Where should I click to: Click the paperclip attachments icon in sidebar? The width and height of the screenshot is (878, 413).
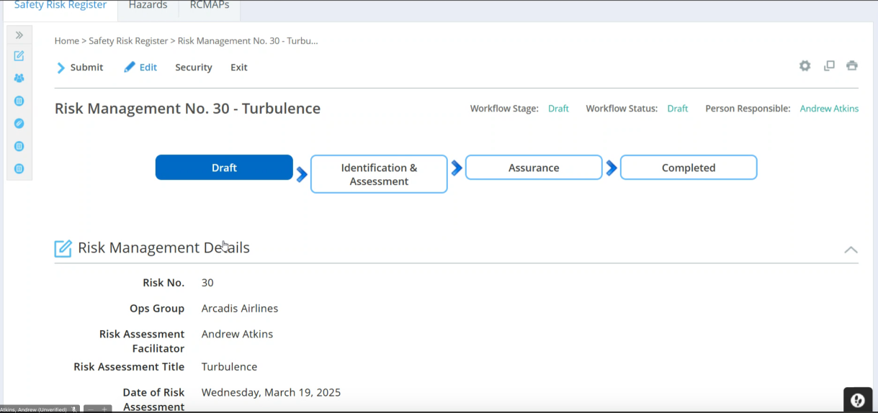coord(19,123)
